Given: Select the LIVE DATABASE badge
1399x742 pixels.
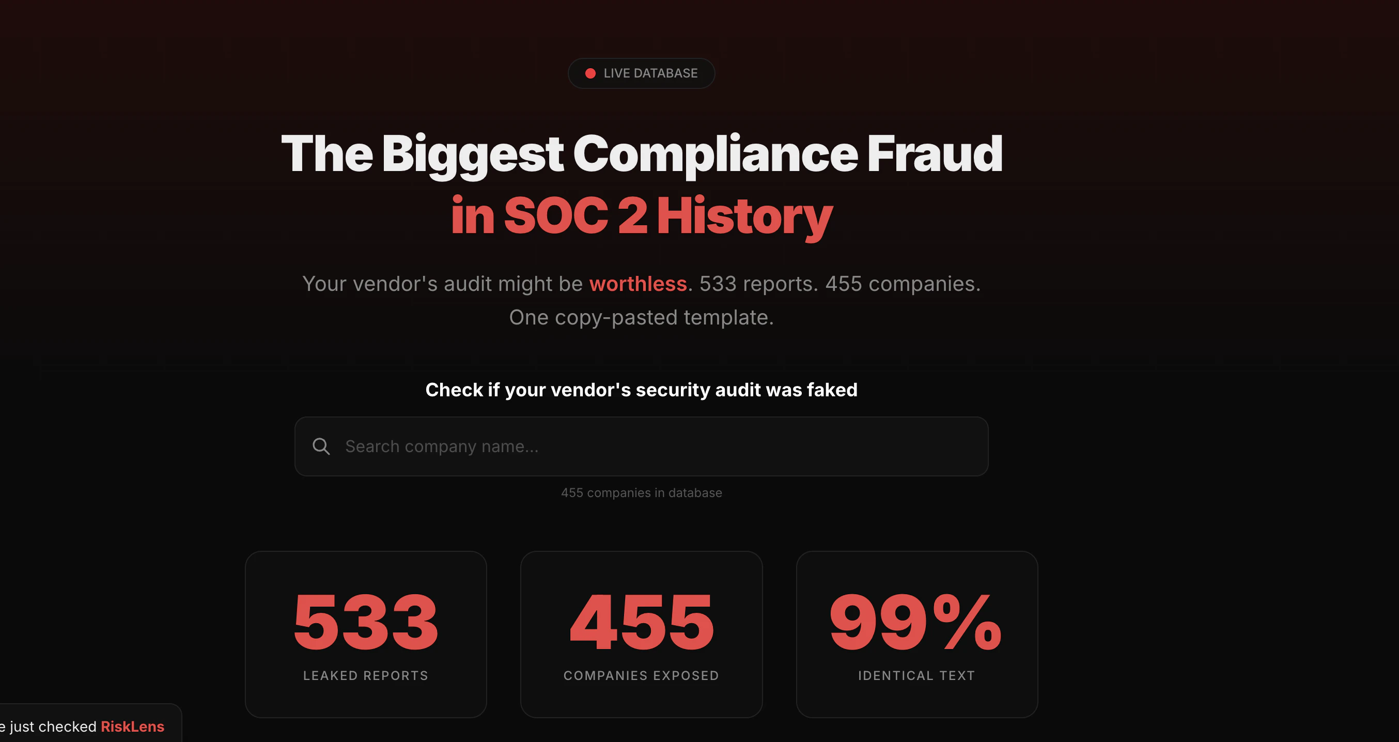Looking at the screenshot, I should (642, 73).
